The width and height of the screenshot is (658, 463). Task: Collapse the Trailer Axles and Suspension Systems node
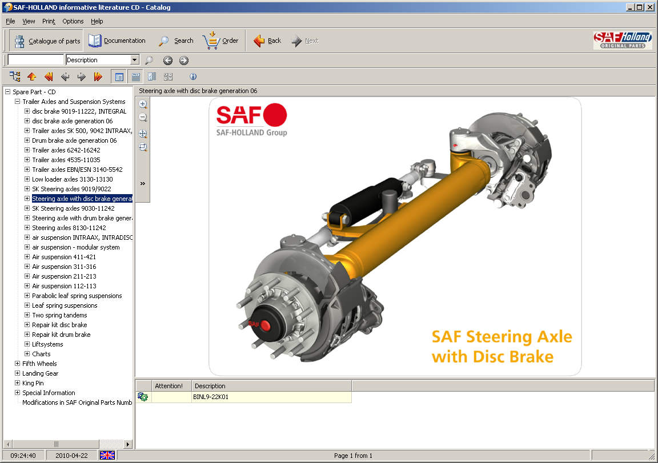[x=17, y=102]
